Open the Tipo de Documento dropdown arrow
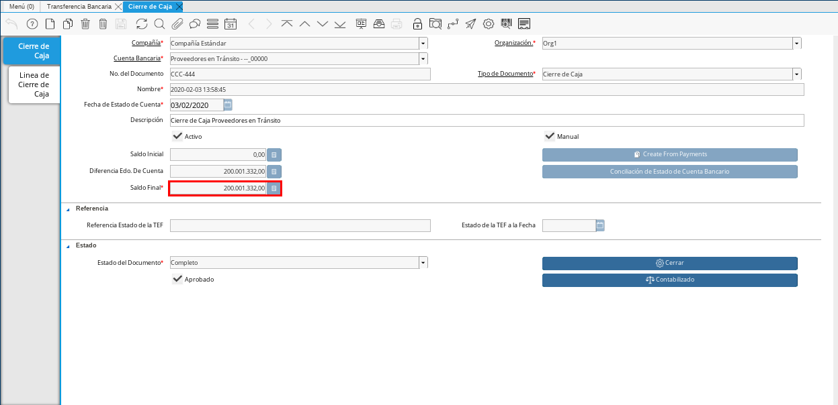 pos(797,74)
